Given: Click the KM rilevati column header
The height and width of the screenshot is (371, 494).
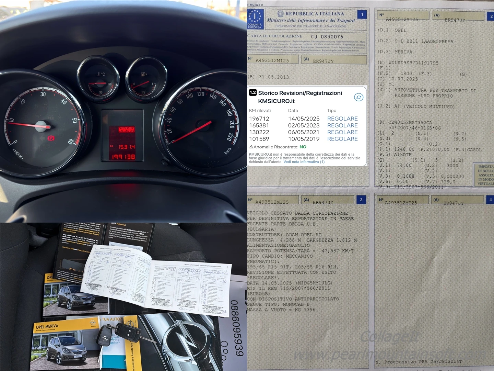Looking at the screenshot, I should (x=260, y=111).
